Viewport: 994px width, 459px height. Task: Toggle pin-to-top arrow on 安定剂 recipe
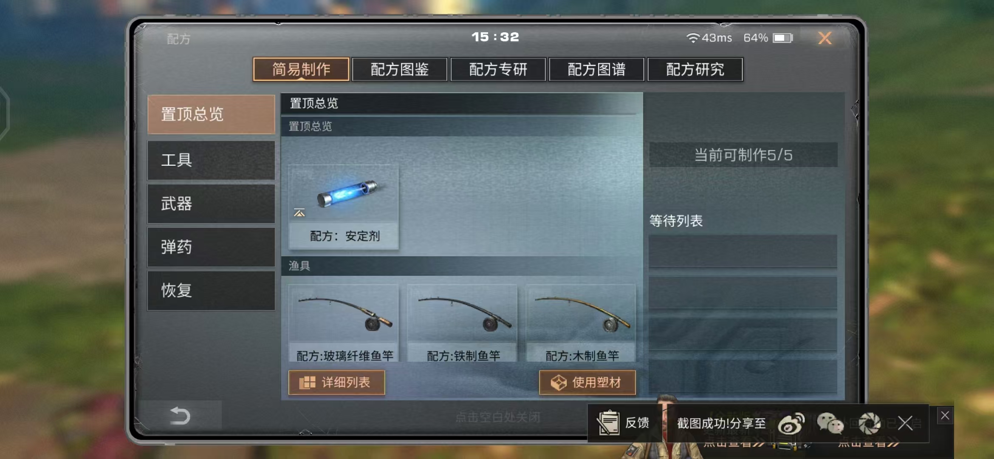[299, 212]
